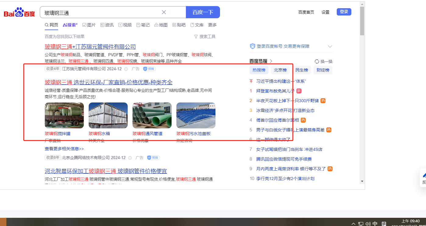Switch to the 民生榜 tab
426x226 pixels.
pyautogui.click(x=302, y=70)
